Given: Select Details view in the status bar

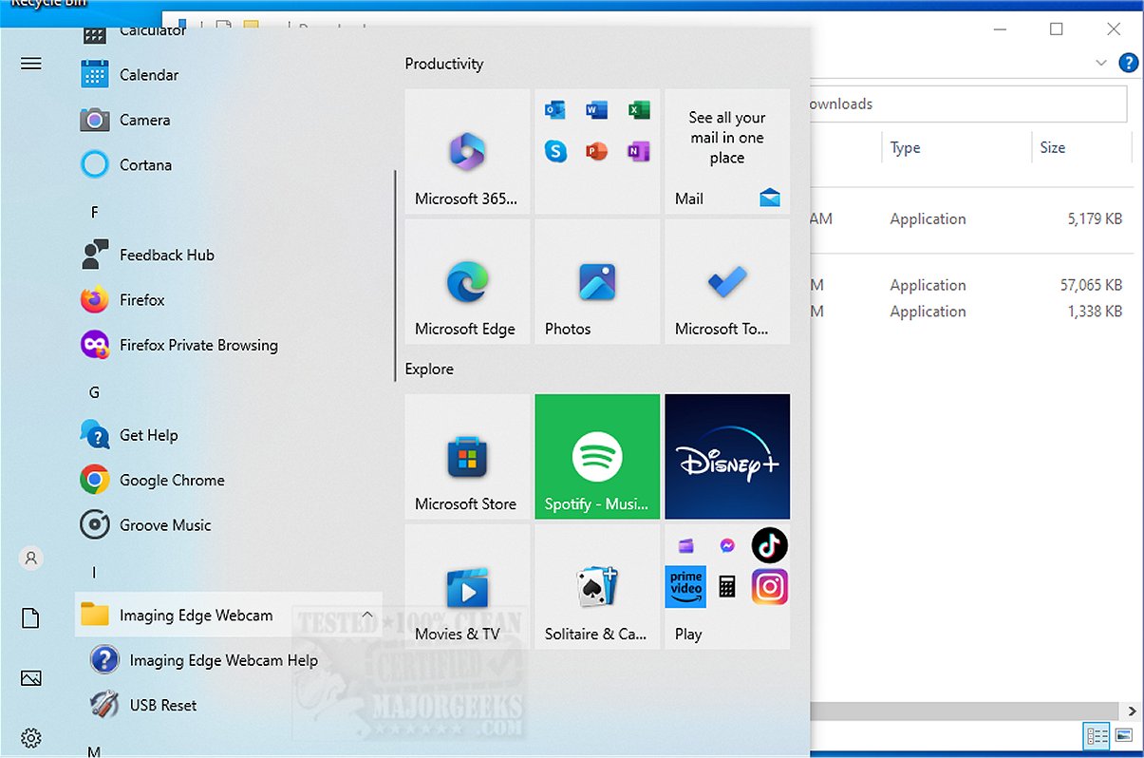Looking at the screenshot, I should pos(1096,735).
